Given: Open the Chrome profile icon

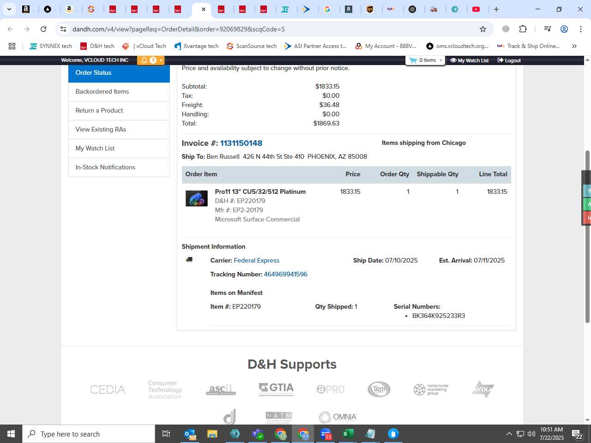Looking at the screenshot, I should (x=564, y=29).
